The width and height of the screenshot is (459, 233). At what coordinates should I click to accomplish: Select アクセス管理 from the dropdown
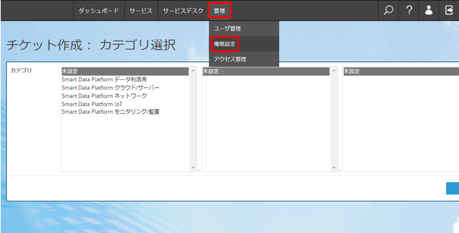pos(244,59)
